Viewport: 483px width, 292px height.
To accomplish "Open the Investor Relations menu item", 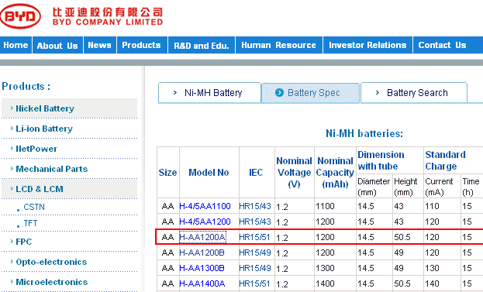I will click(367, 45).
